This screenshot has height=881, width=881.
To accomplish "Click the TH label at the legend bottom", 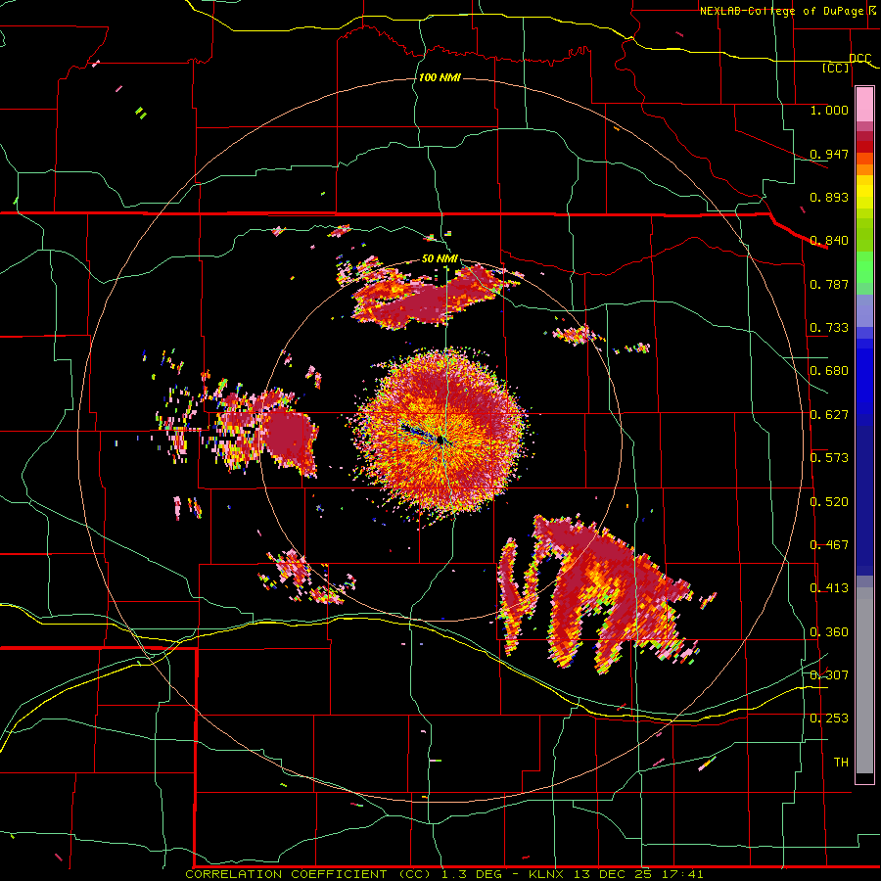I will click(x=841, y=763).
